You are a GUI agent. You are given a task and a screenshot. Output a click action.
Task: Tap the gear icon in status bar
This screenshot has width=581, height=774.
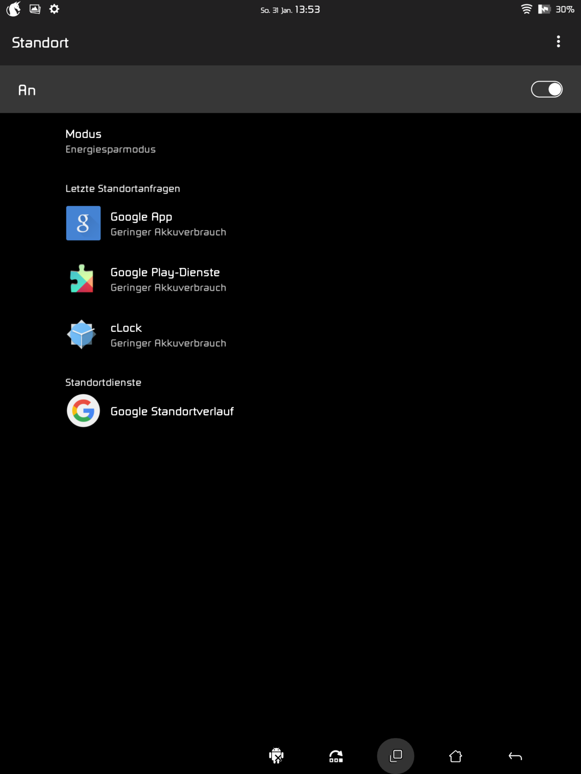point(54,9)
